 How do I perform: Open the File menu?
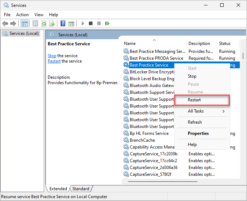coord(7,15)
